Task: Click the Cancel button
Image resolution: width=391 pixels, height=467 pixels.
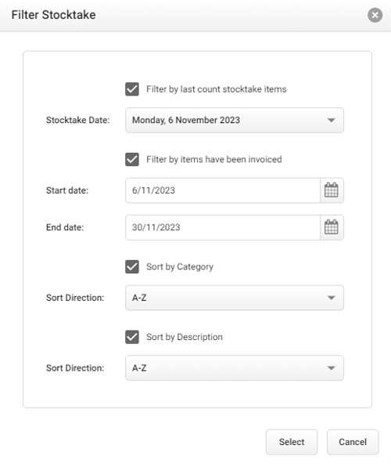Action: click(353, 442)
